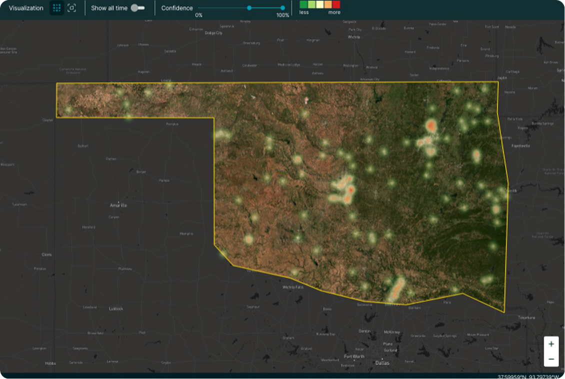Click the light green legend swatch
This screenshot has width=565, height=379.
311,4
